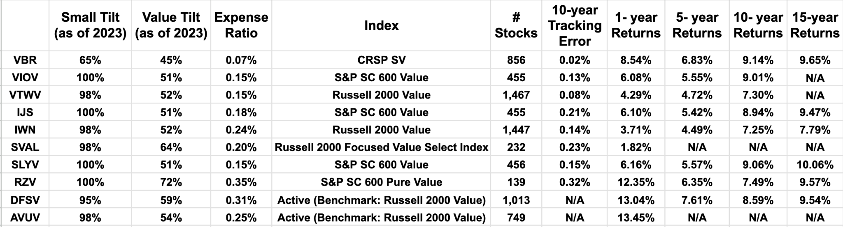Select the 1,467 stocks count cell
The image size is (843, 227).
point(516,95)
